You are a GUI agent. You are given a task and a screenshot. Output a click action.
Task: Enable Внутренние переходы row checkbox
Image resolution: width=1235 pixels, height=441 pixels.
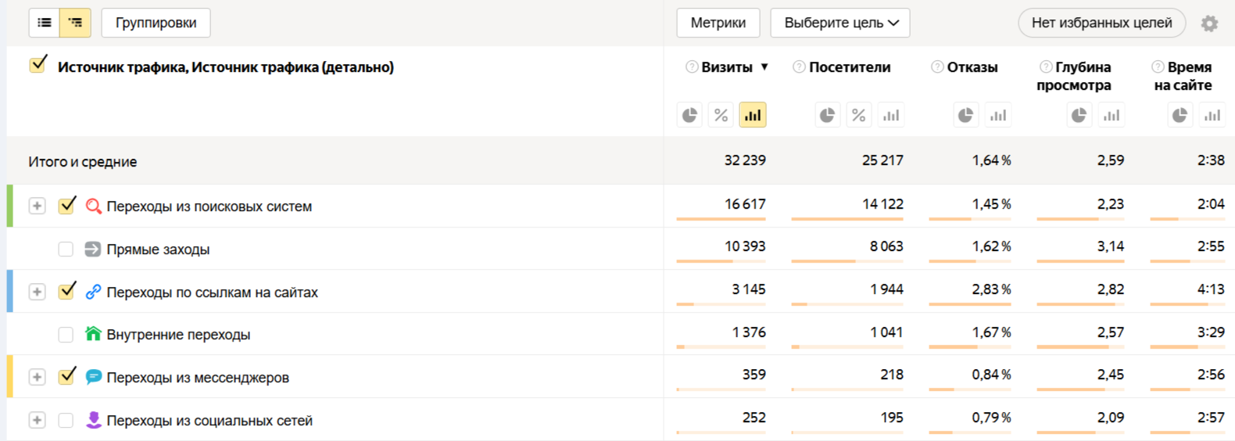click(66, 335)
